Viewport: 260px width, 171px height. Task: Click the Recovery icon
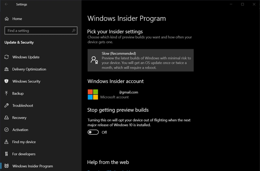(x=6, y=118)
